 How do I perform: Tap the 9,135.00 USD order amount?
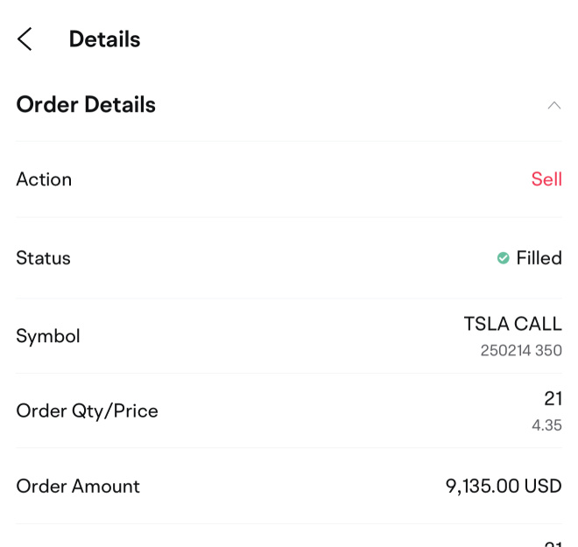(x=504, y=486)
